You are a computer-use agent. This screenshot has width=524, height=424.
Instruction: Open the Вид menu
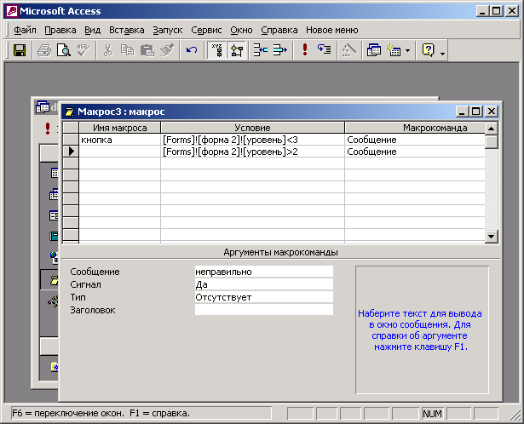(x=92, y=30)
